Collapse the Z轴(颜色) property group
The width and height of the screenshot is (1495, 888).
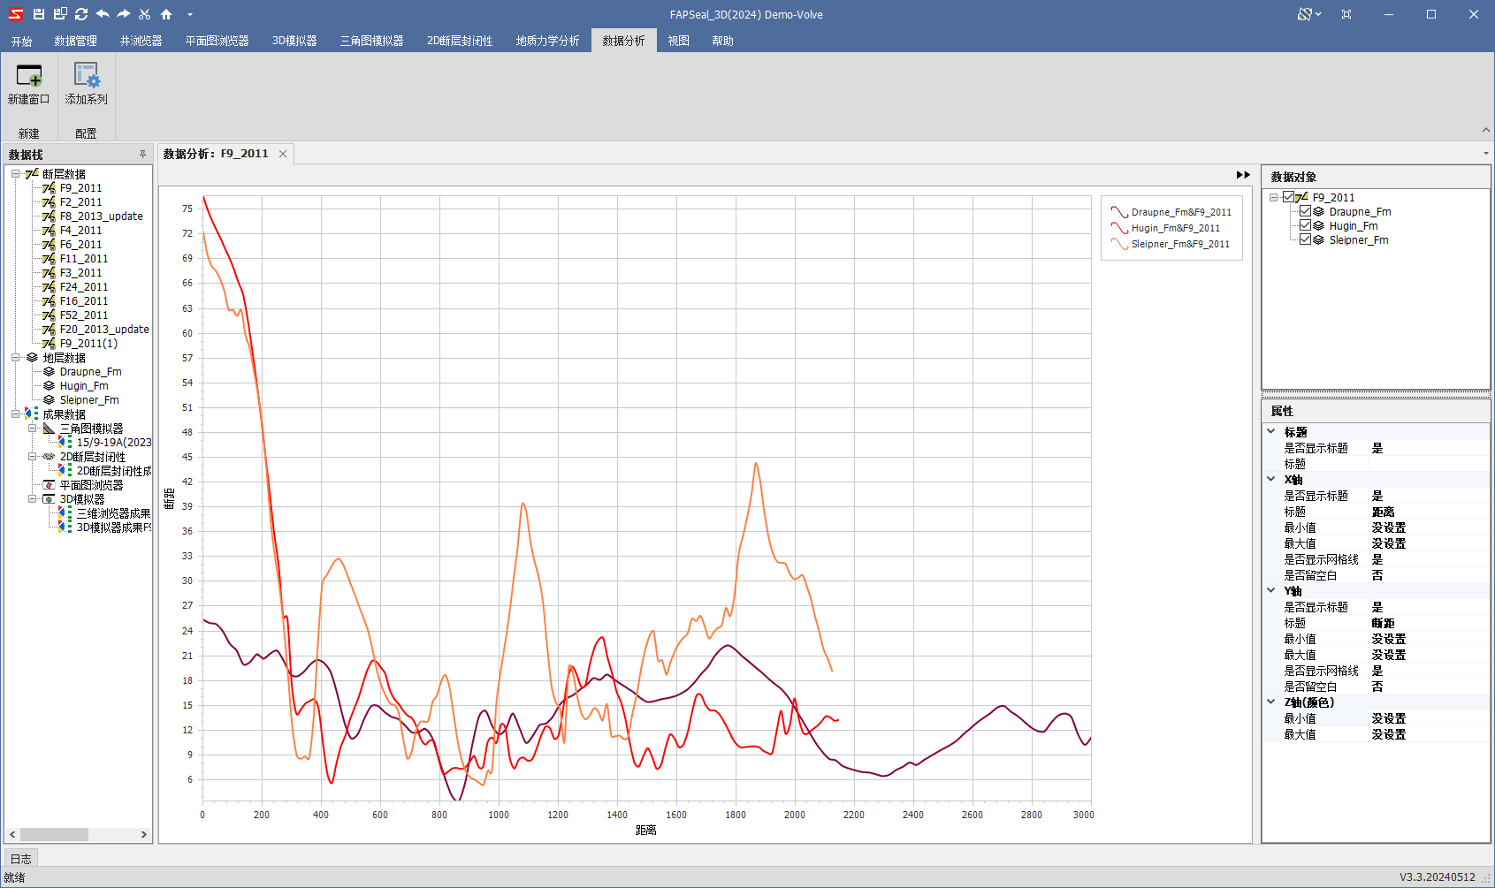pyautogui.click(x=1271, y=702)
